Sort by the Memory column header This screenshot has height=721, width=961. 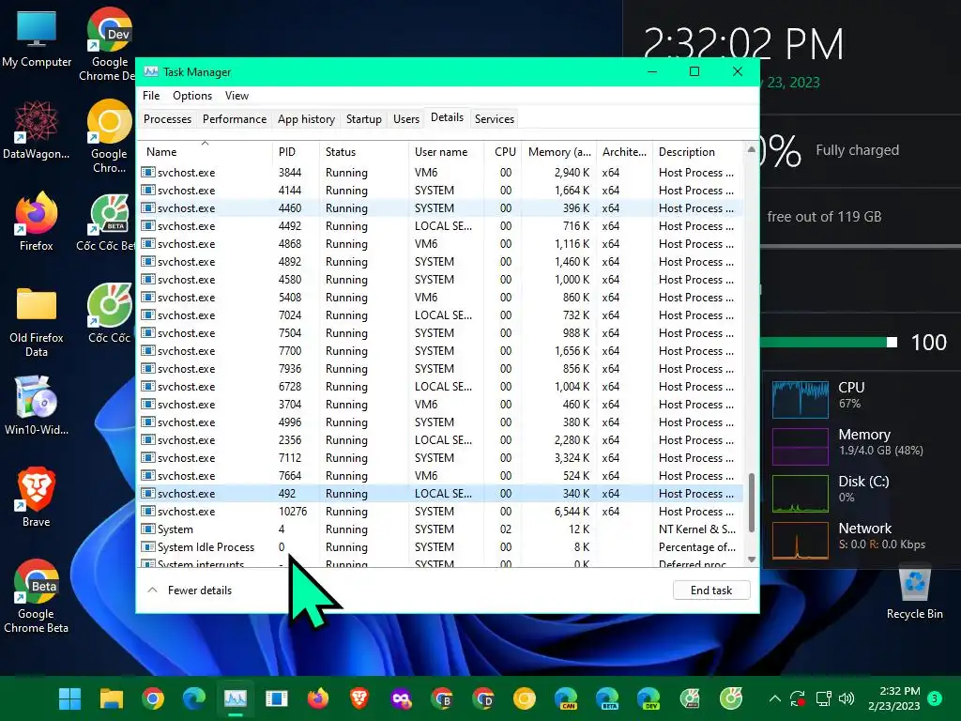click(x=559, y=152)
